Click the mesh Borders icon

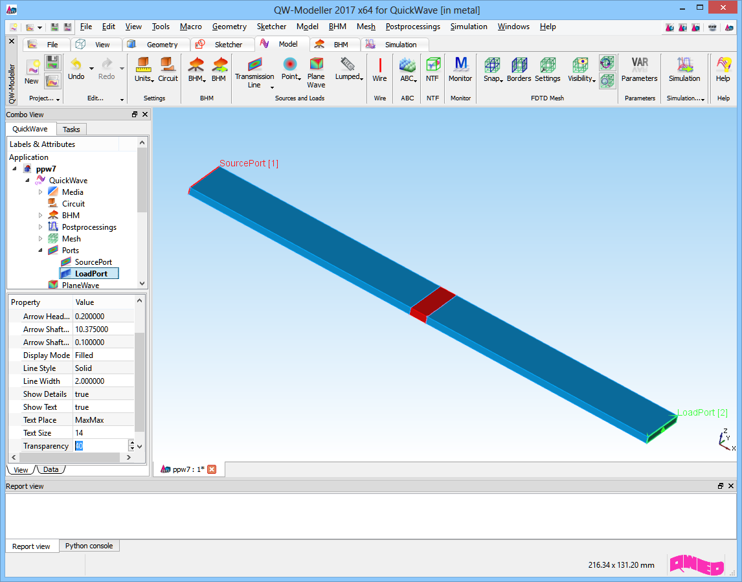point(519,65)
